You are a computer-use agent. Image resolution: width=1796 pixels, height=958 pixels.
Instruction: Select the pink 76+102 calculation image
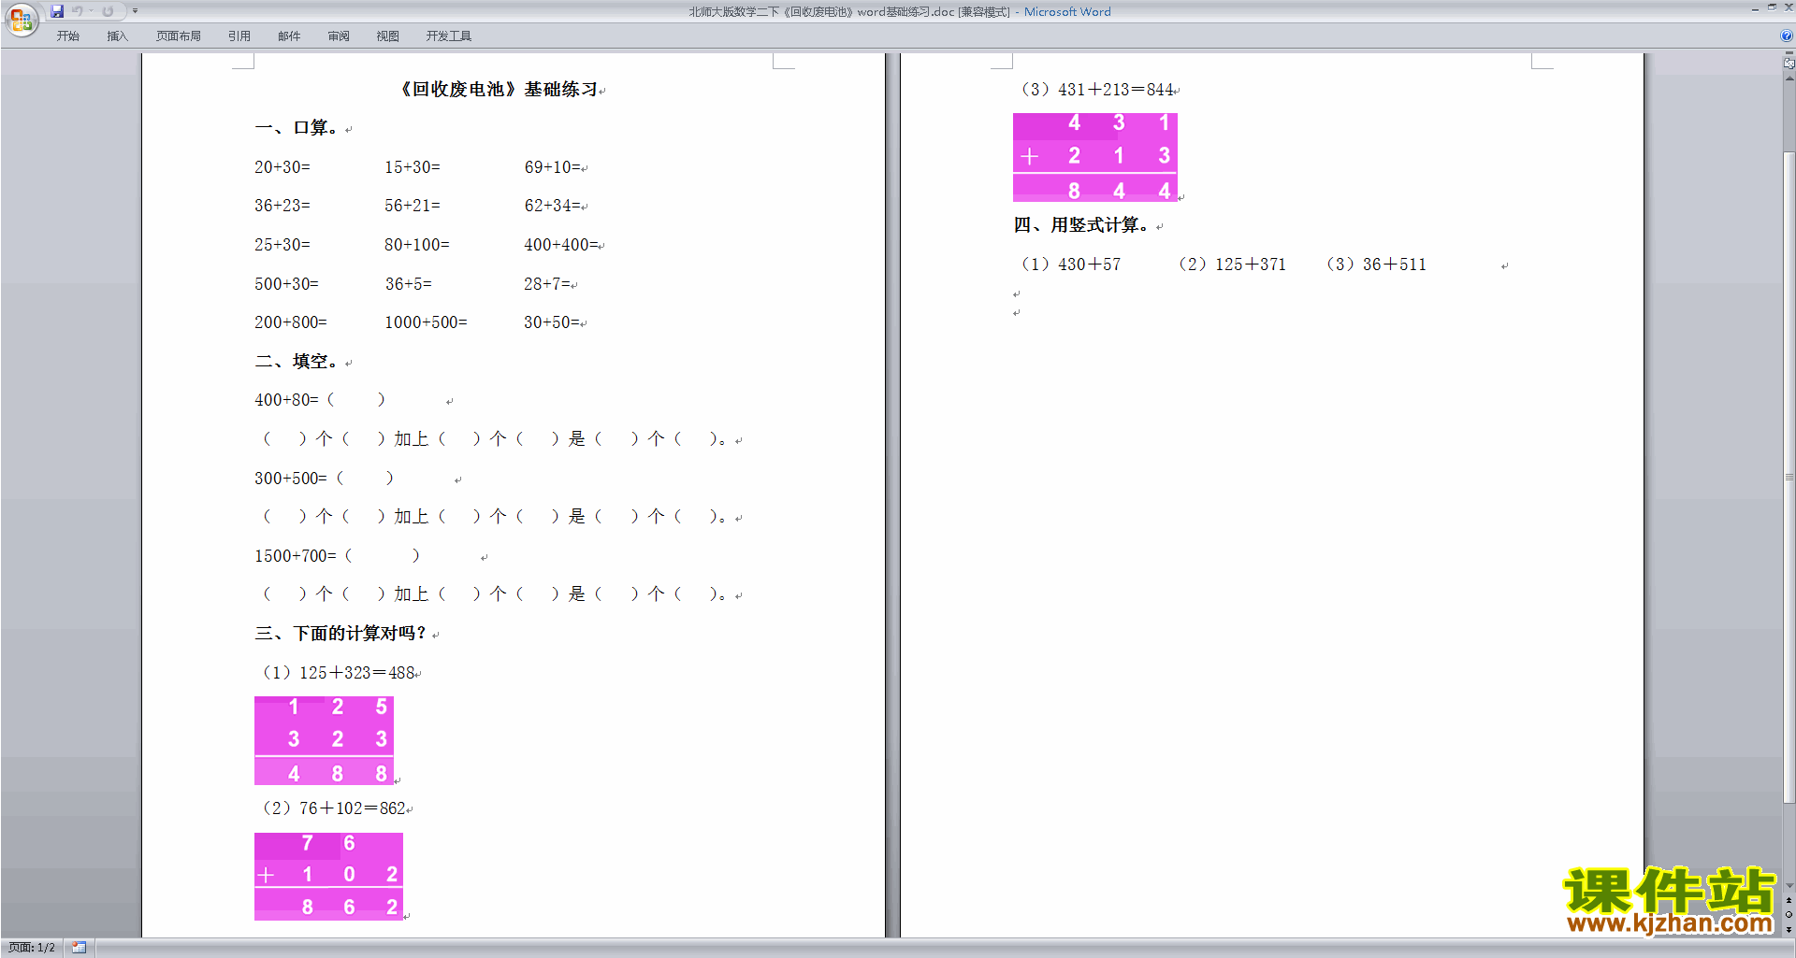(x=328, y=877)
